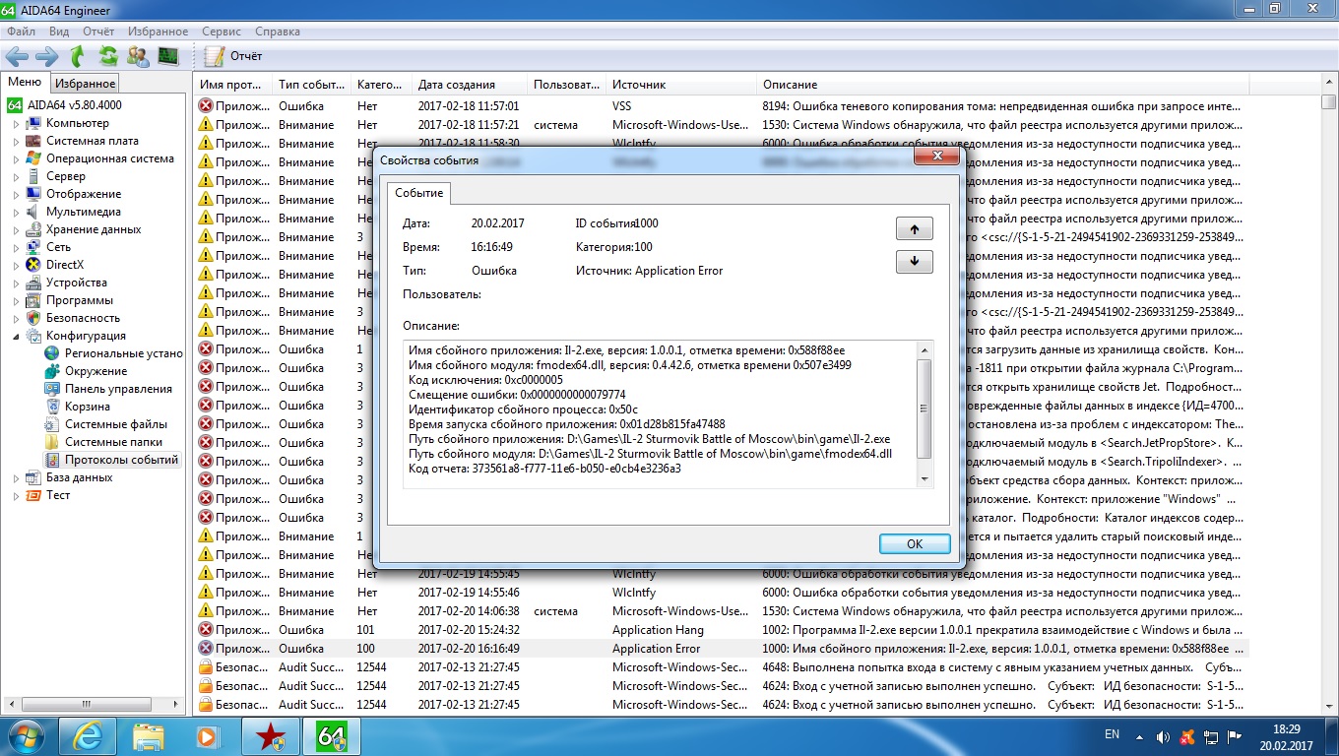Click the Отчёт report toolbar button

[235, 56]
